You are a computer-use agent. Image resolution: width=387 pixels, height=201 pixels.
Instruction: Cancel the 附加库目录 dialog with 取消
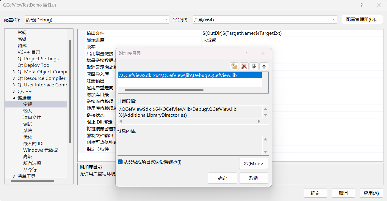point(254,178)
